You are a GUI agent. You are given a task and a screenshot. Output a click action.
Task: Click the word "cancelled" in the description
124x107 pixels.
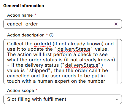tap(18, 76)
